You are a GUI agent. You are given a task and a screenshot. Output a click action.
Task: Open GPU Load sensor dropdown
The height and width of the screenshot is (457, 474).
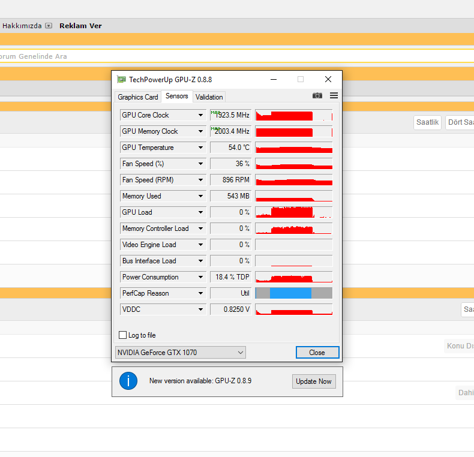tap(200, 212)
